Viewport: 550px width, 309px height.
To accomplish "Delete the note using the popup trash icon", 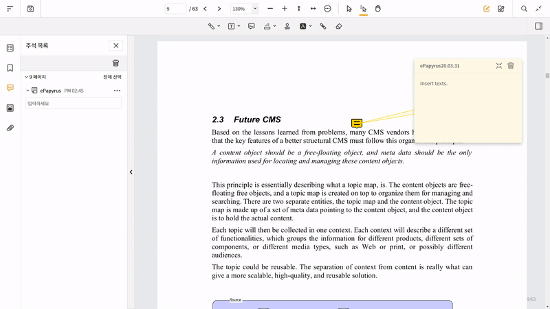I will tap(511, 66).
